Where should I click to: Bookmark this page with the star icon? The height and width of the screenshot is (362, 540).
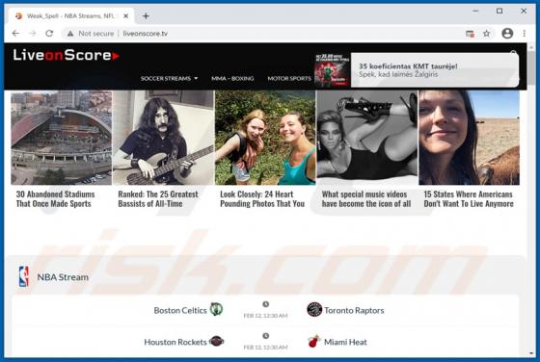click(486, 34)
